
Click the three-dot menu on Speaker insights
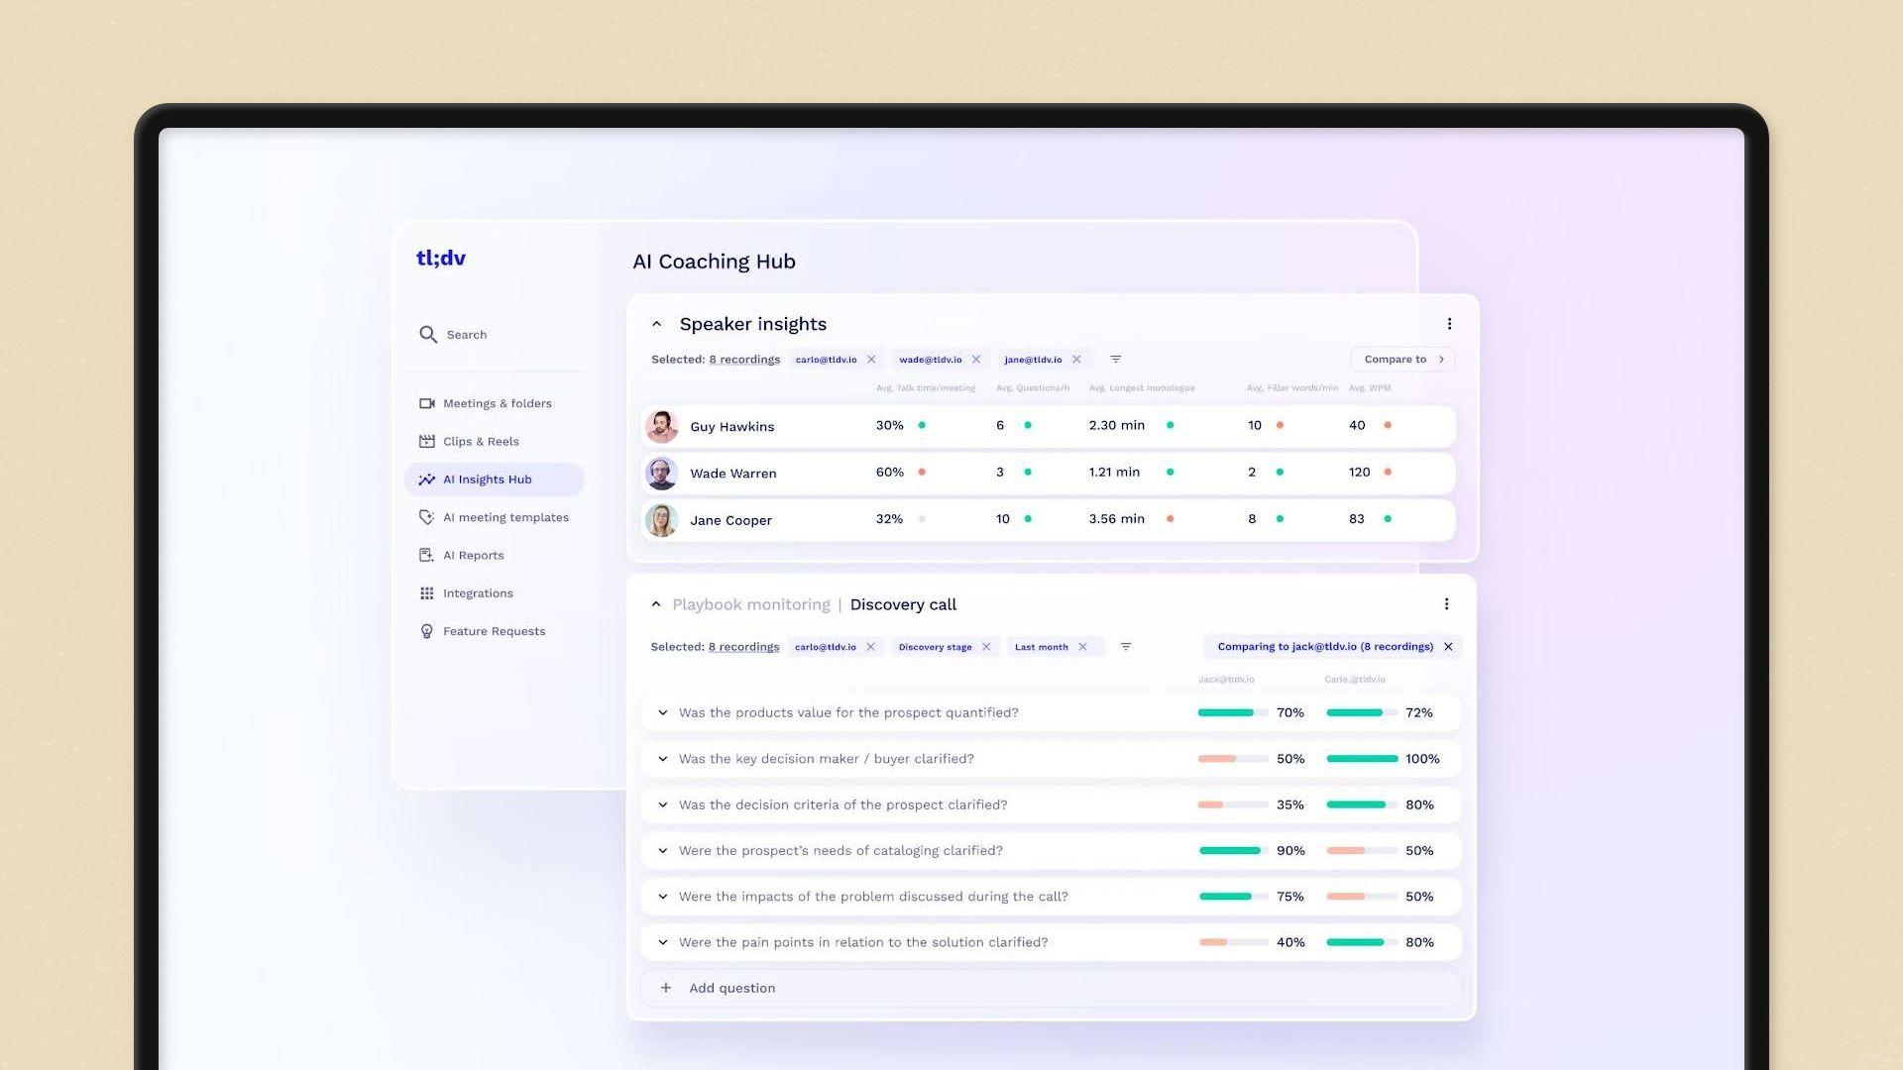(1449, 324)
